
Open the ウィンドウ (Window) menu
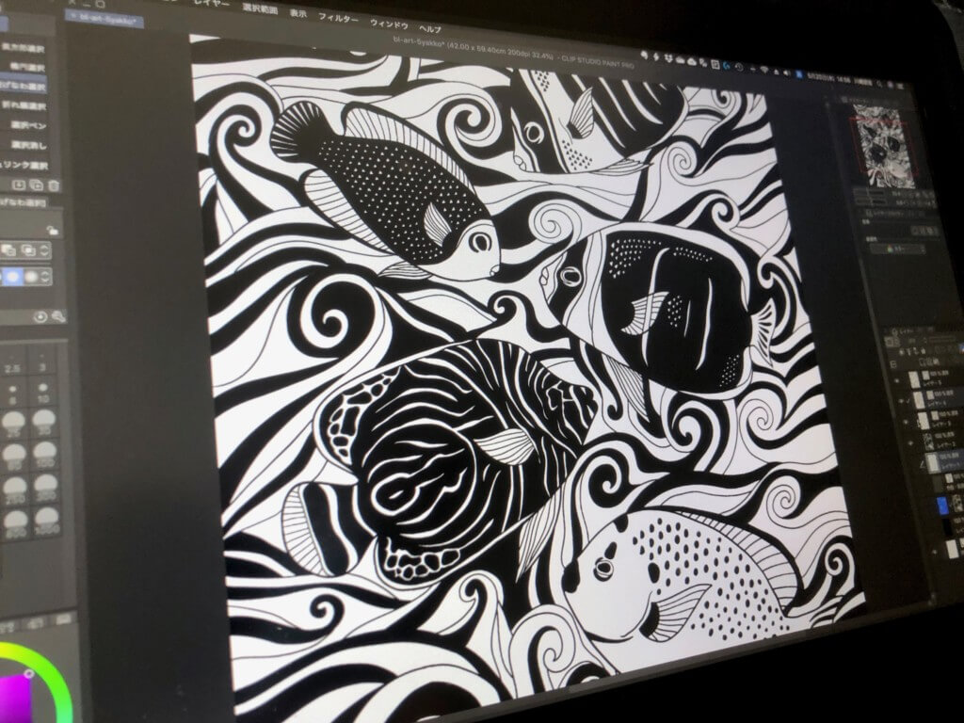pyautogui.click(x=391, y=22)
